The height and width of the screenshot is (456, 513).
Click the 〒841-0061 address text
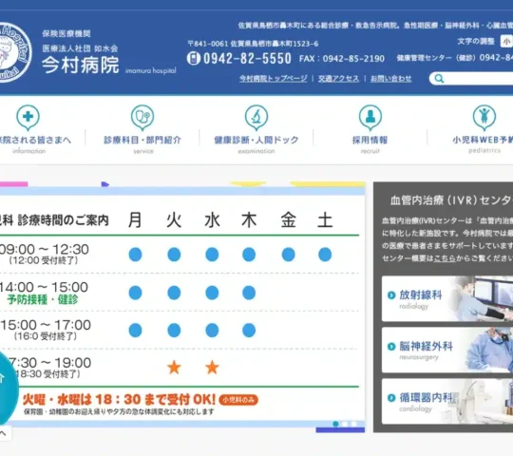coord(253,44)
